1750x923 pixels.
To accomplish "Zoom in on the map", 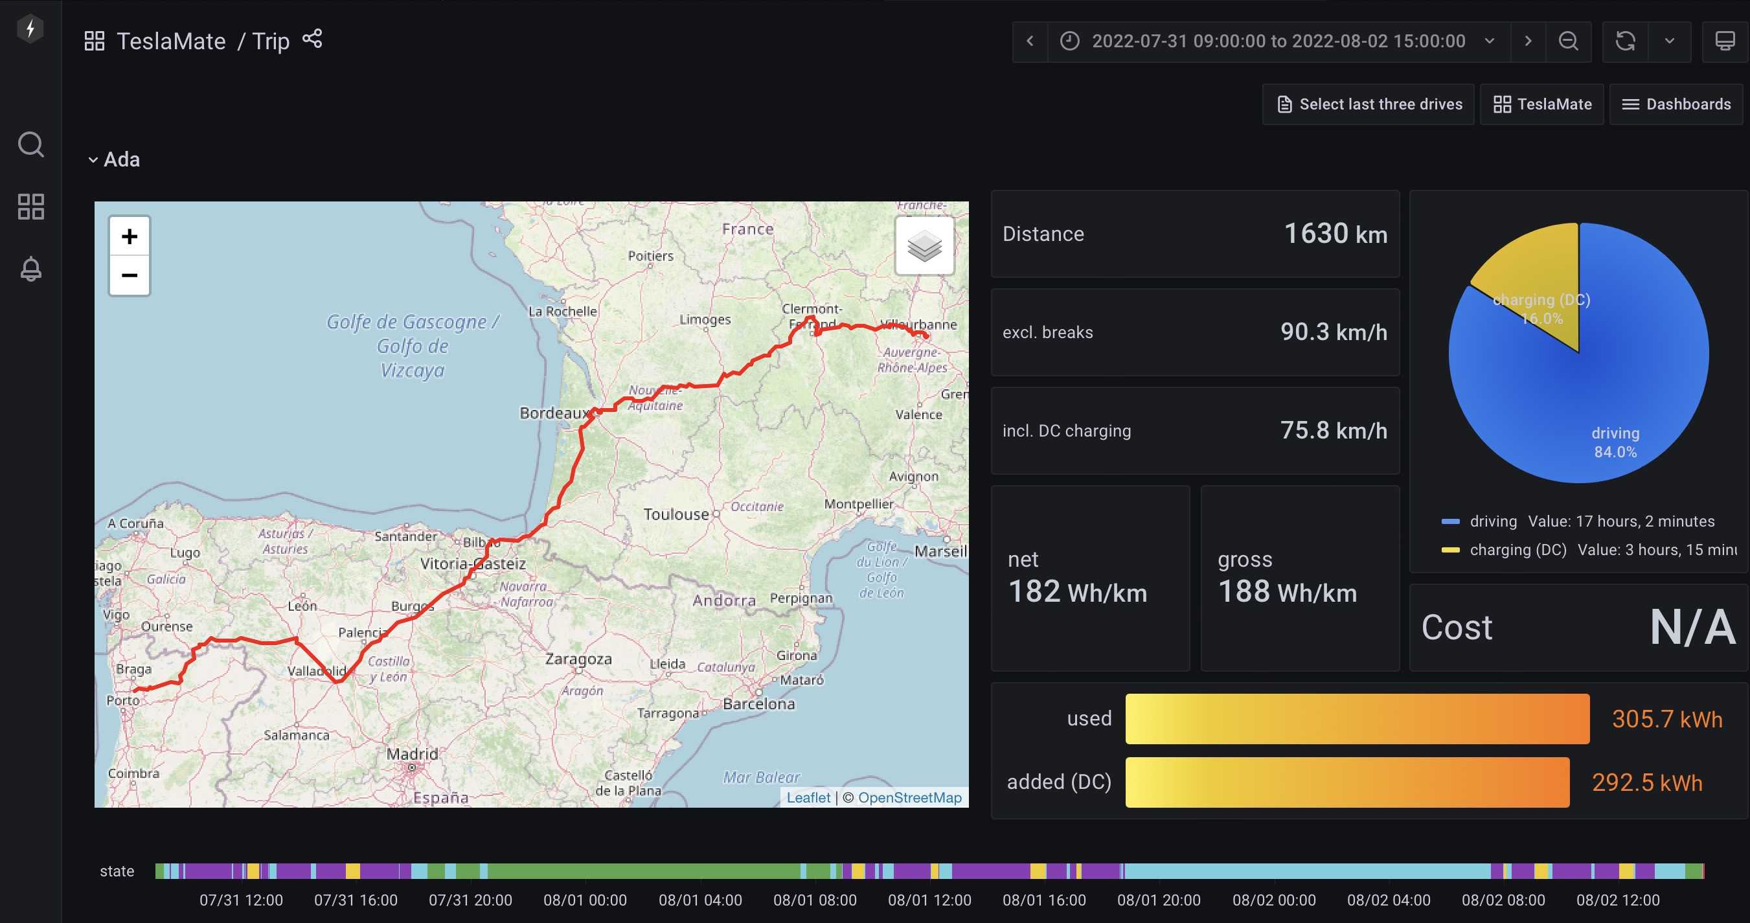I will point(129,236).
